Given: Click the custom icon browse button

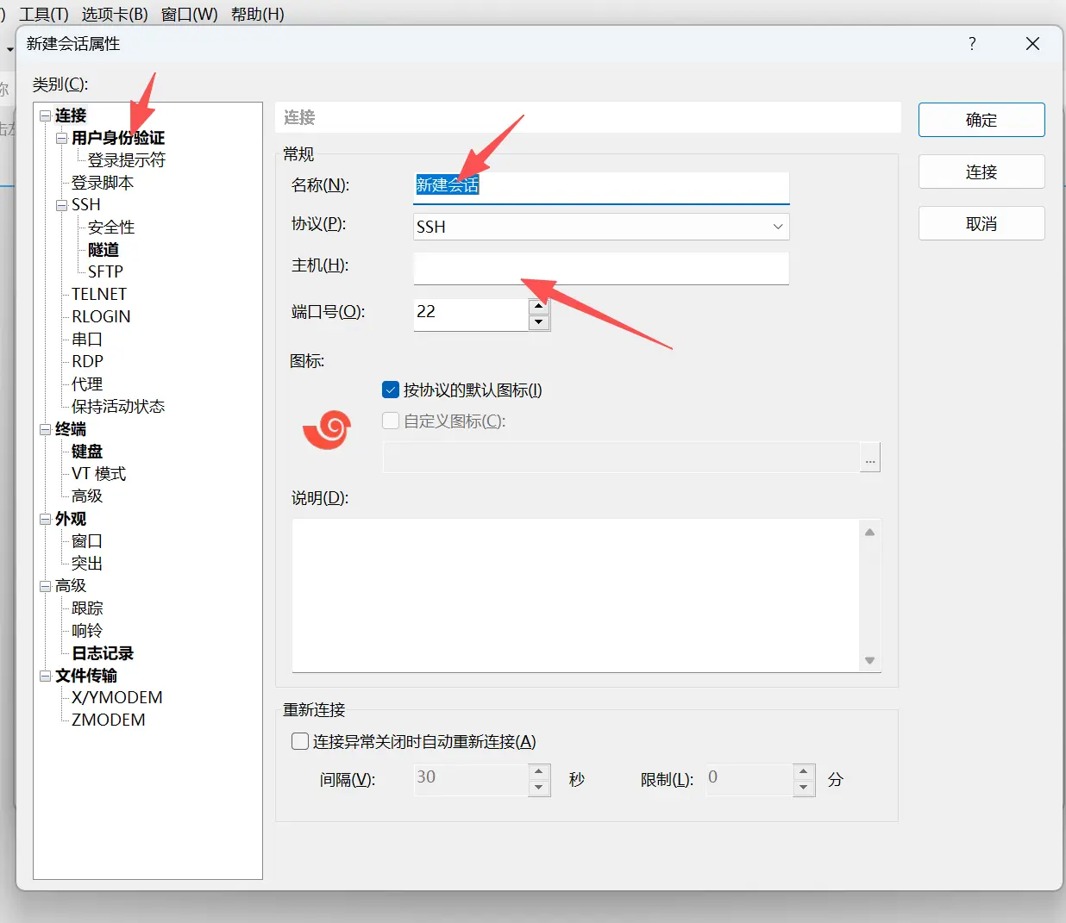Looking at the screenshot, I should [869, 458].
